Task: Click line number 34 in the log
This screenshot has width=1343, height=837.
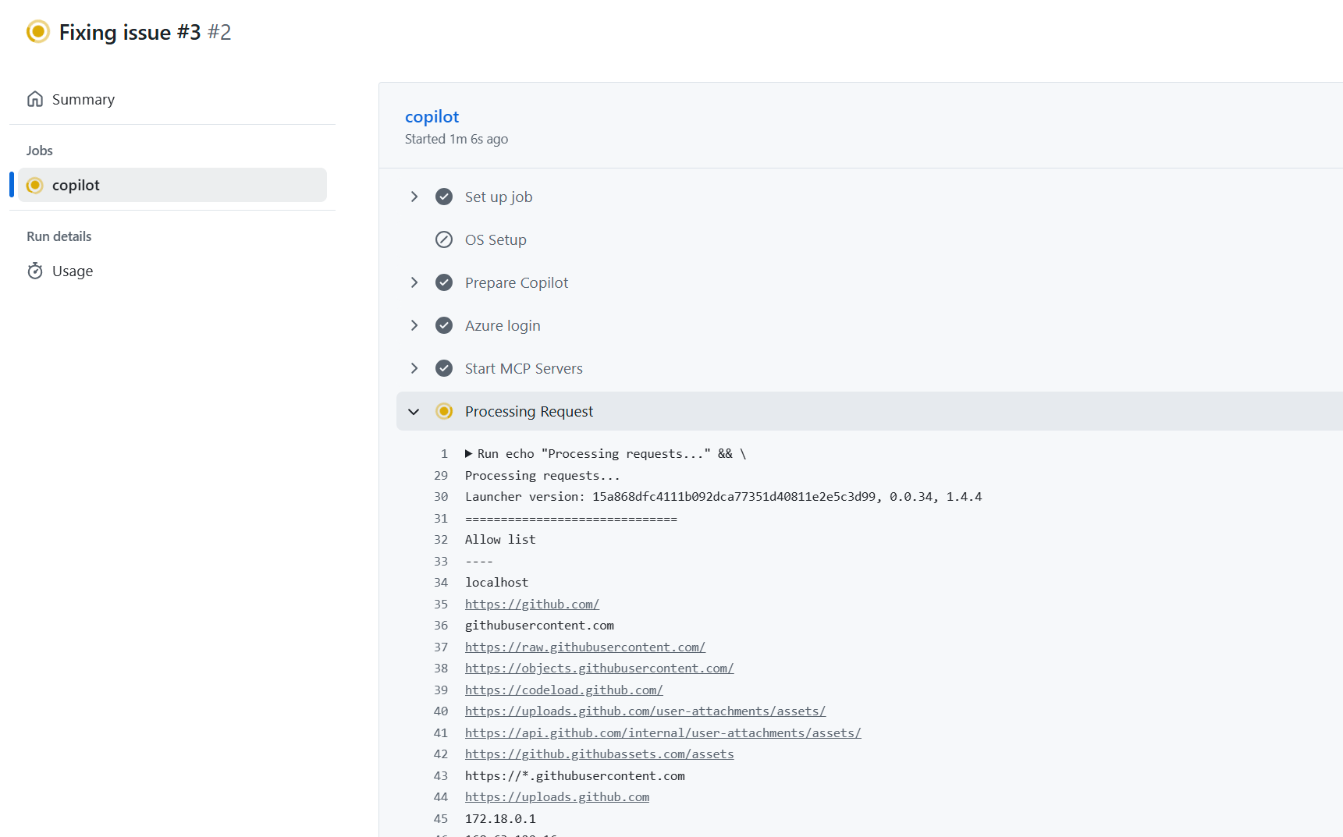Action: click(441, 582)
